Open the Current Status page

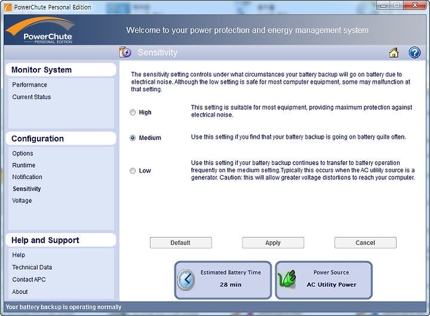point(31,97)
